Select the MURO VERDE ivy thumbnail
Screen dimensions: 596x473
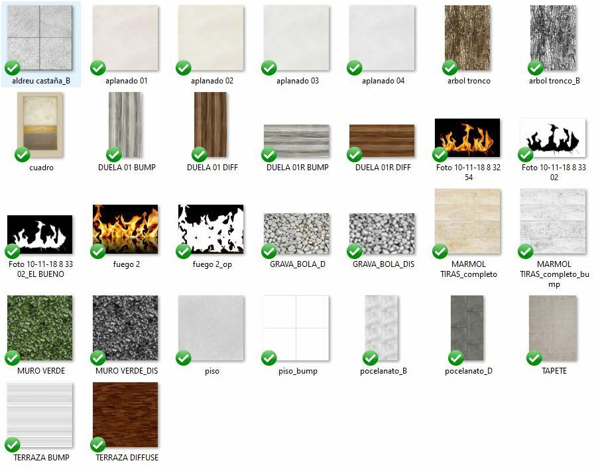pos(40,328)
